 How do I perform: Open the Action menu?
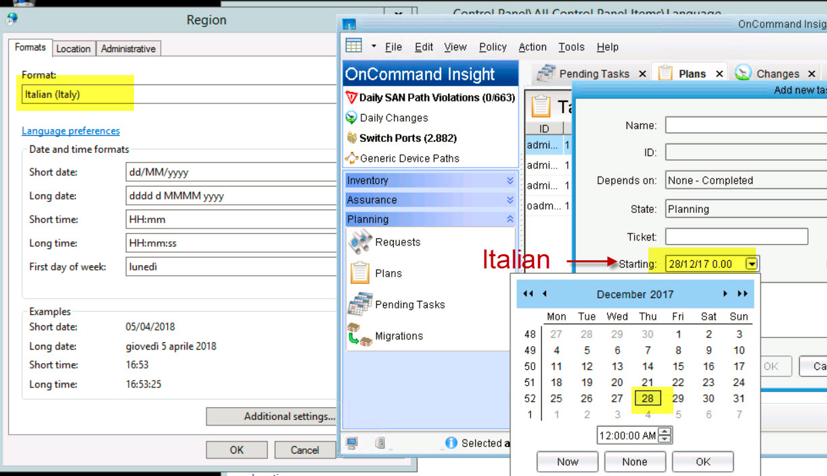tap(533, 47)
